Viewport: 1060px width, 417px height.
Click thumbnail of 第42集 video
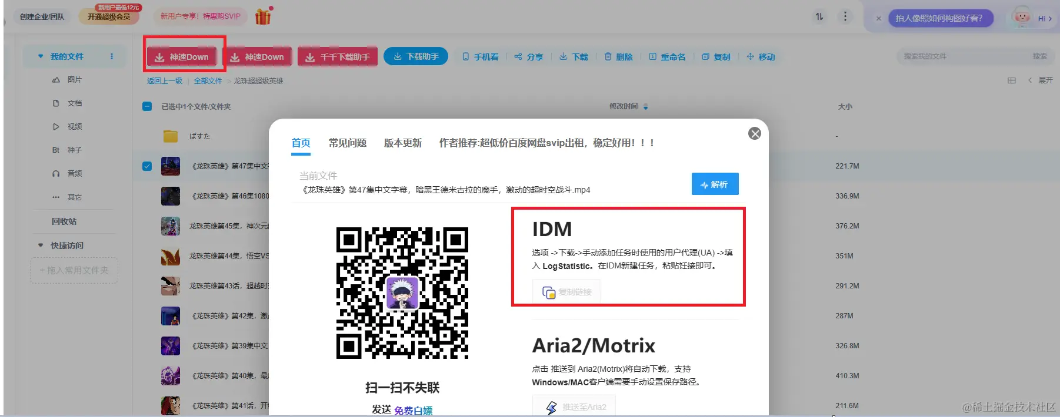171,316
